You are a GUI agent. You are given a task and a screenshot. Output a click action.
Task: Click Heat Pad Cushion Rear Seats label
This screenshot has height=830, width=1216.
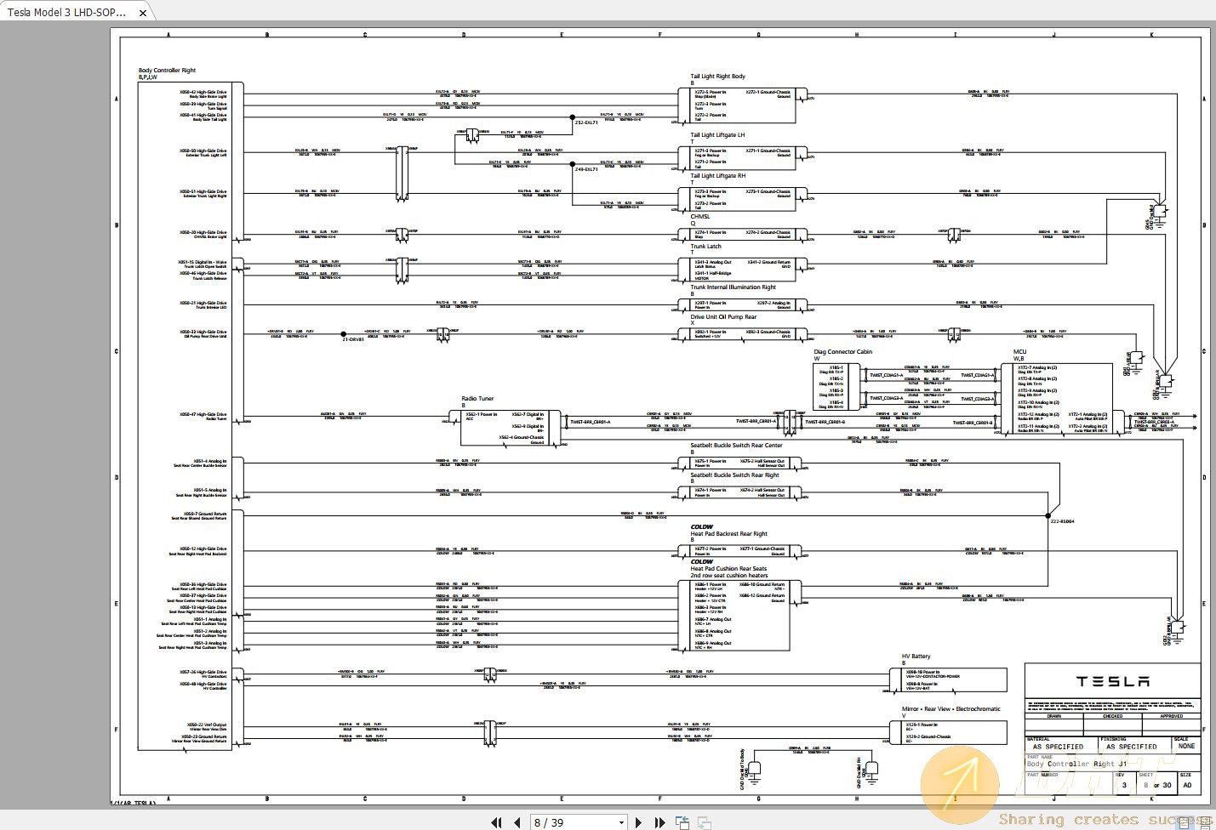(728, 569)
